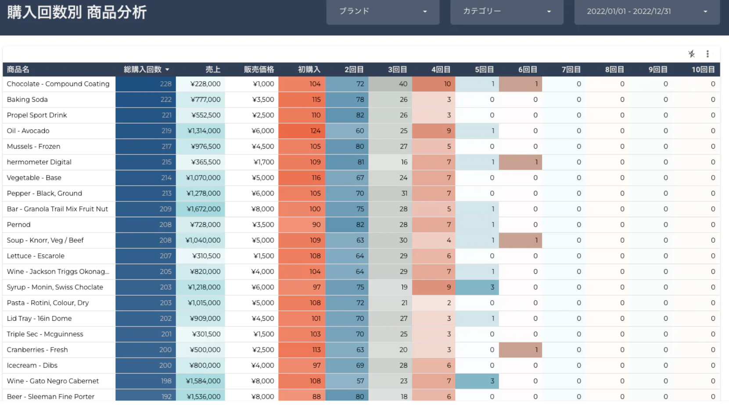Open the カテゴリー dropdown filter

point(507,12)
